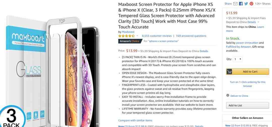
Task: Pin the product on Pinterest
Action: pyautogui.click(x=251, y=4)
